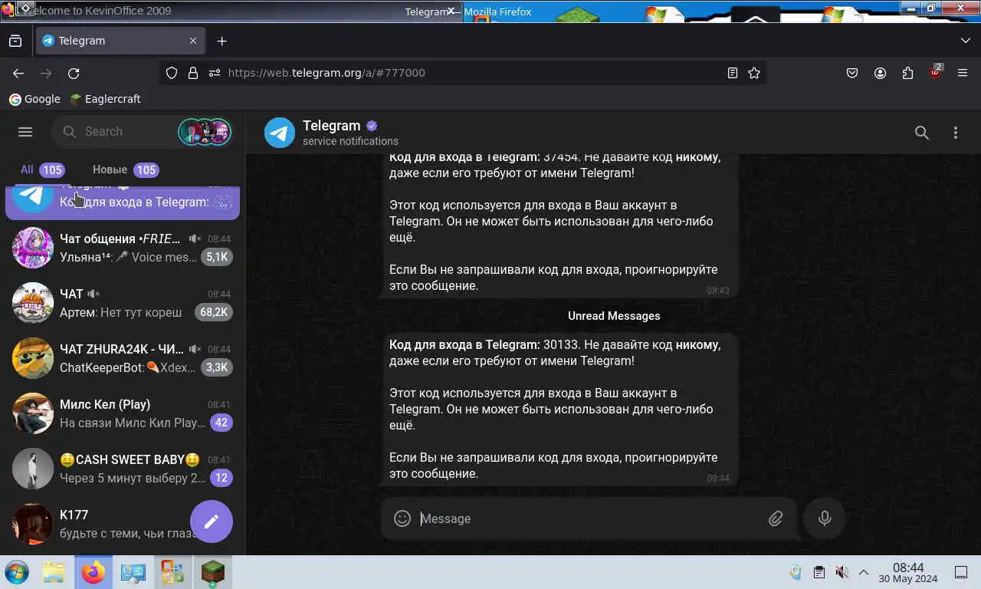Open the chat's three-dot more actions menu
Screen dimensions: 981x589
click(956, 133)
